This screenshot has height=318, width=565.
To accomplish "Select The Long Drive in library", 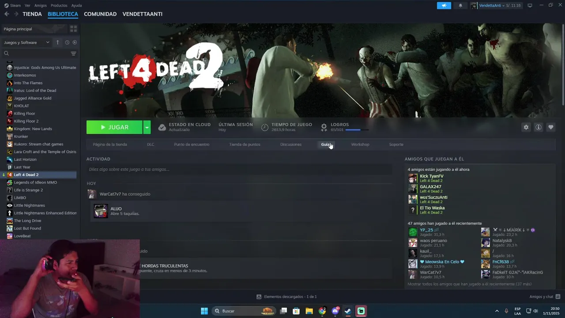I will pyautogui.click(x=27, y=220).
